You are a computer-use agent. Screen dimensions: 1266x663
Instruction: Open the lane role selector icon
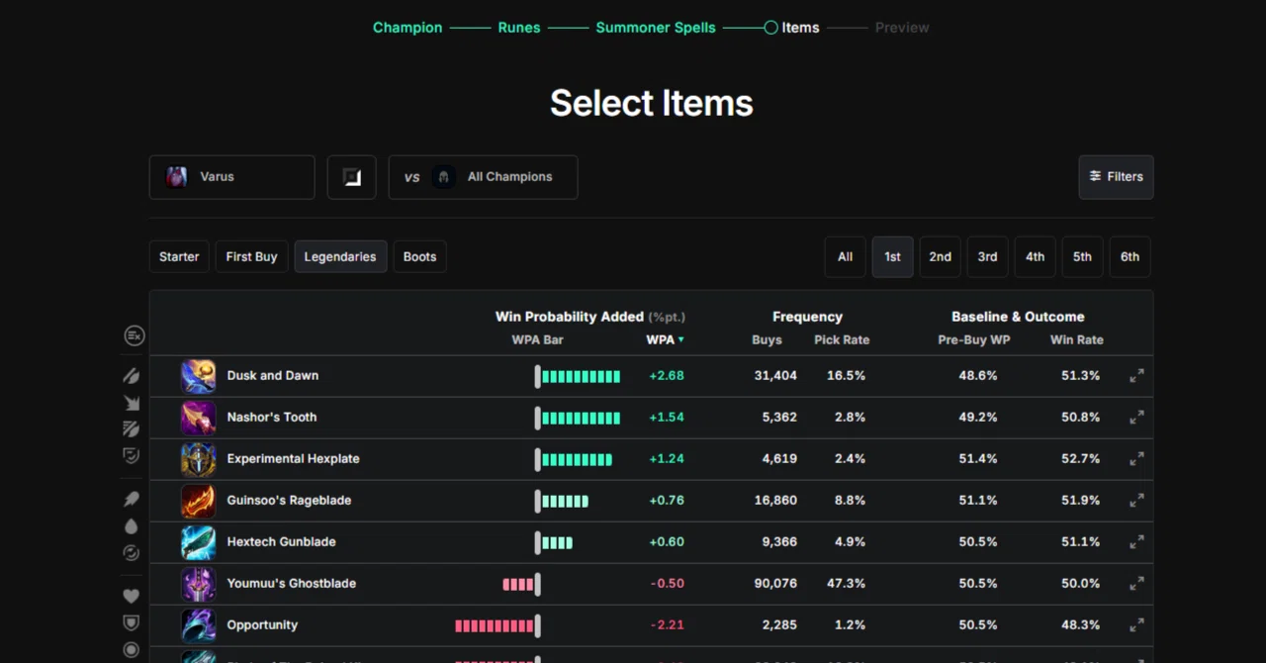pos(352,177)
